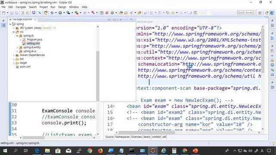
Task: Open the New wizard dropdown arrow
Action: [x=8, y=12]
